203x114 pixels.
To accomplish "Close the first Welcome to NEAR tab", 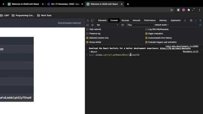I will pos(43,4).
